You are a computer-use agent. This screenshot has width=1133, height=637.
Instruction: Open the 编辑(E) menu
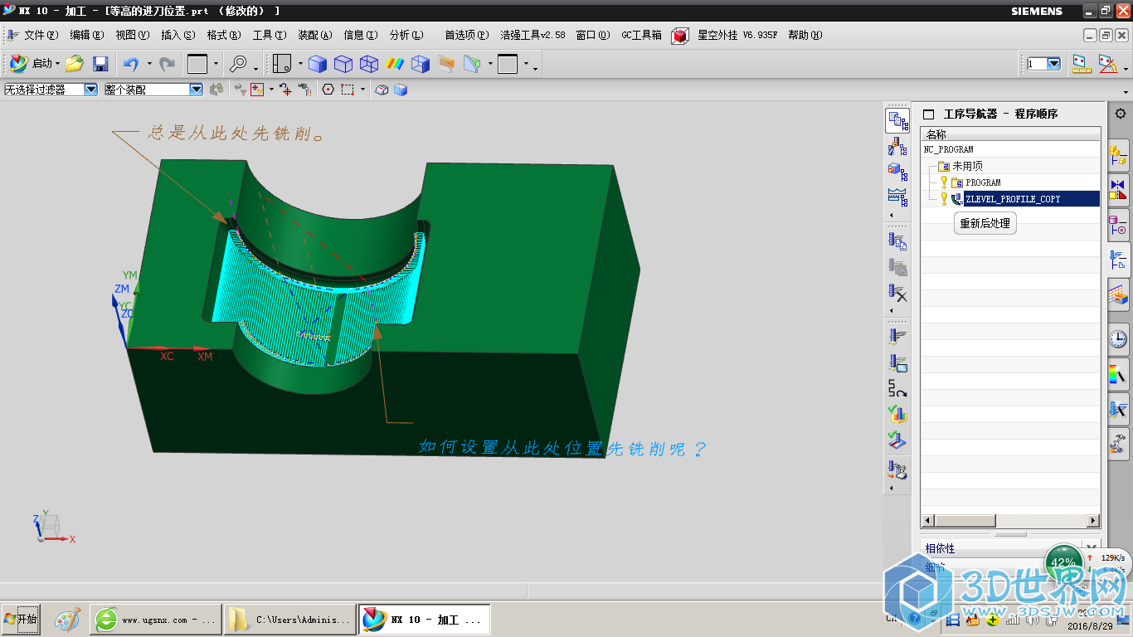pyautogui.click(x=86, y=35)
